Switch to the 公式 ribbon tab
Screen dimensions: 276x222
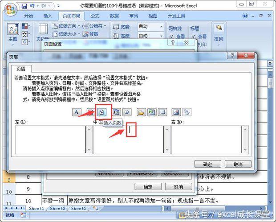point(95,16)
